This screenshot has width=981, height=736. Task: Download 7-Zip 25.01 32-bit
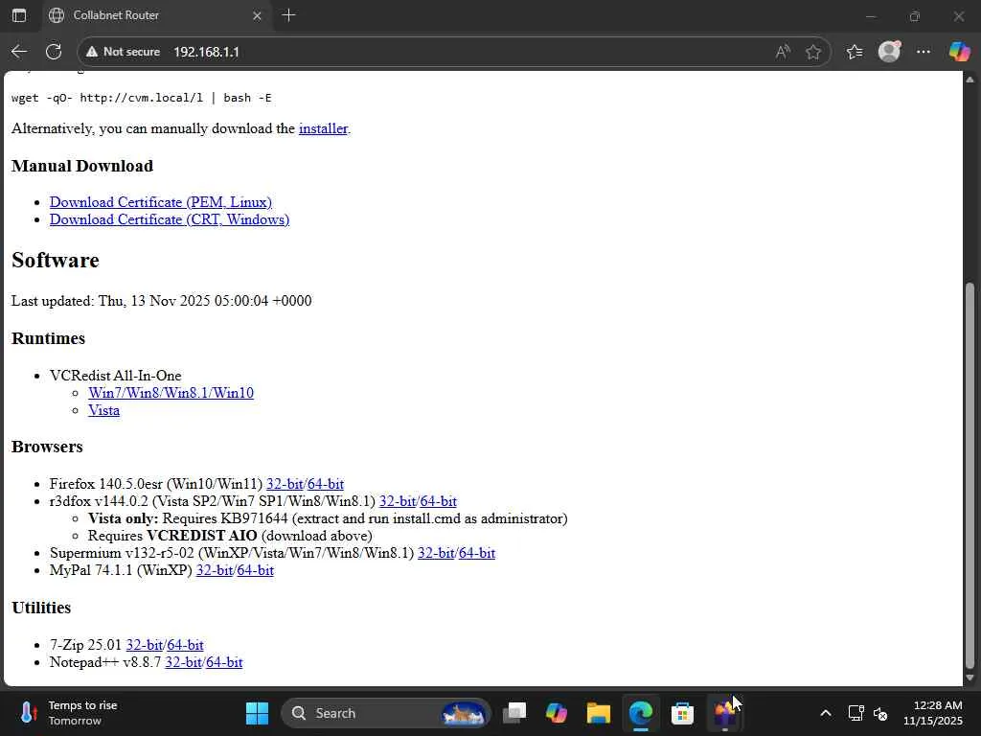[145, 645]
